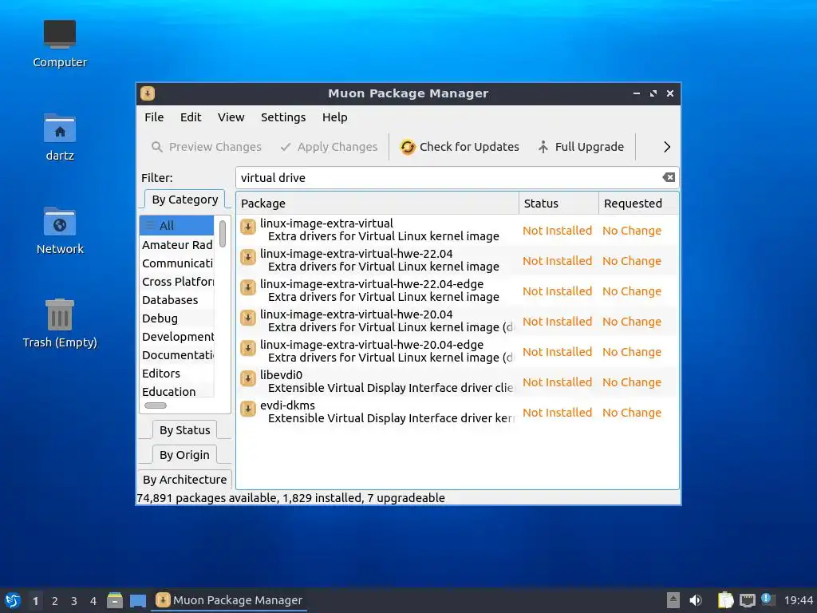The height and width of the screenshot is (613, 817).
Task: Select the Cross Platform category
Action: 176,282
